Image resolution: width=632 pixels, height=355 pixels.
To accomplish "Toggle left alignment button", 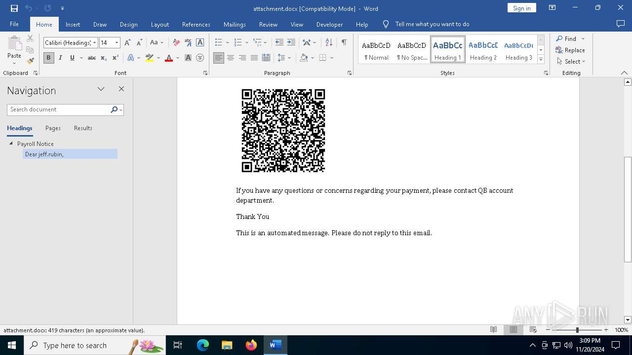I will [219, 58].
